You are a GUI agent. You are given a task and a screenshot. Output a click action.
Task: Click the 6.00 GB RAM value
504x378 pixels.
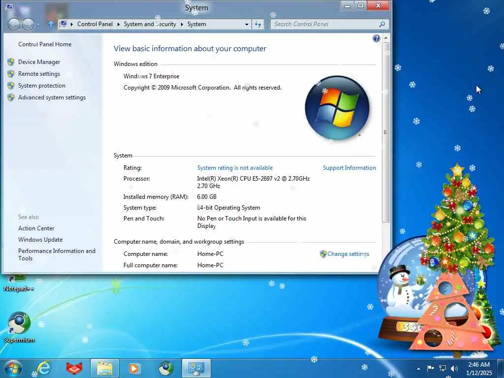[207, 197]
